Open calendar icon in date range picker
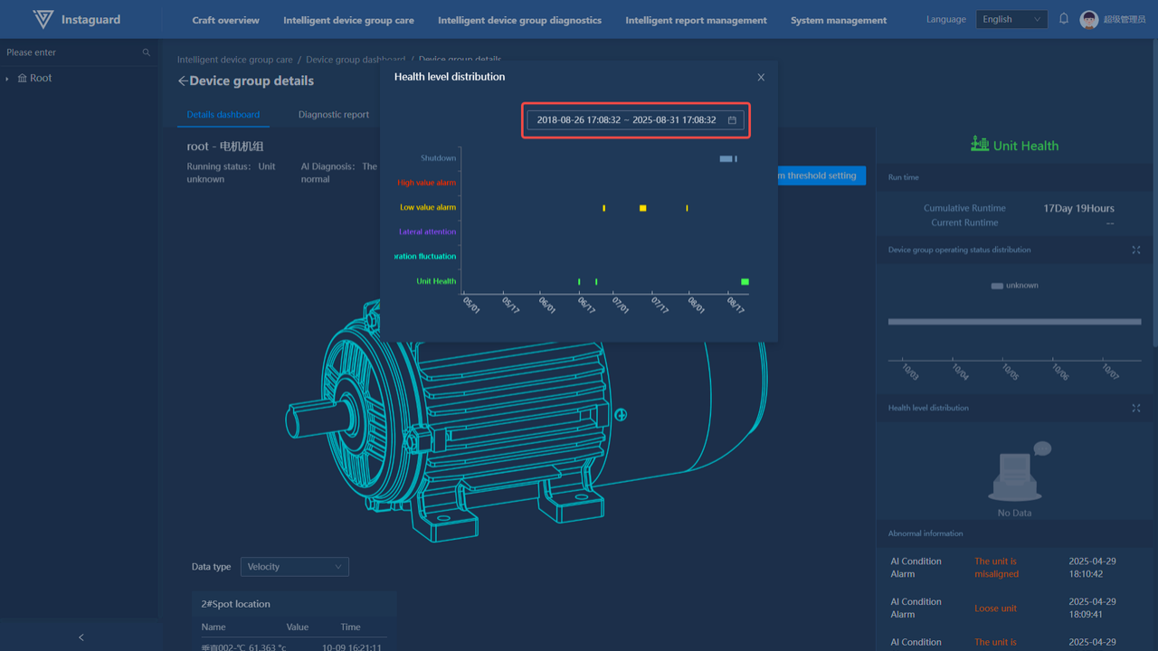 [x=732, y=120]
